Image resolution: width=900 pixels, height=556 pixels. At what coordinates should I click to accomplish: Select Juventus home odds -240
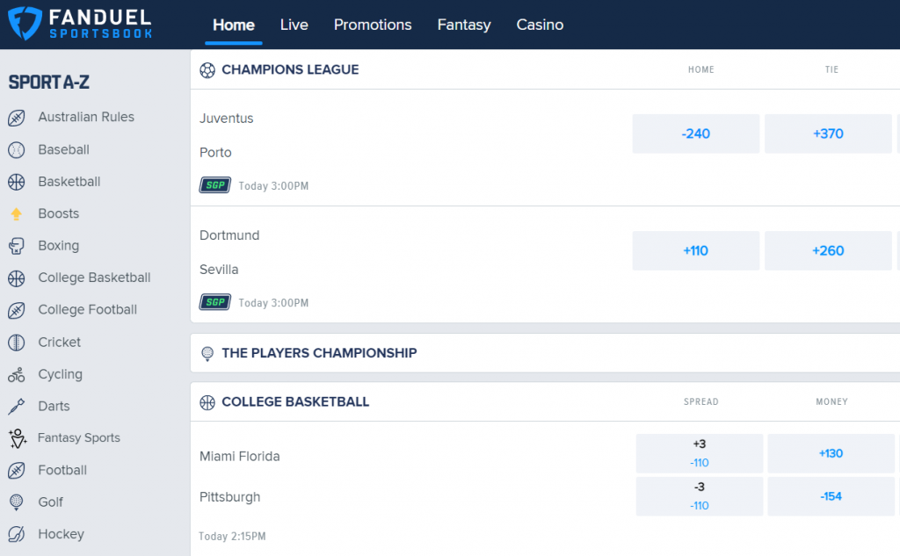(x=696, y=134)
